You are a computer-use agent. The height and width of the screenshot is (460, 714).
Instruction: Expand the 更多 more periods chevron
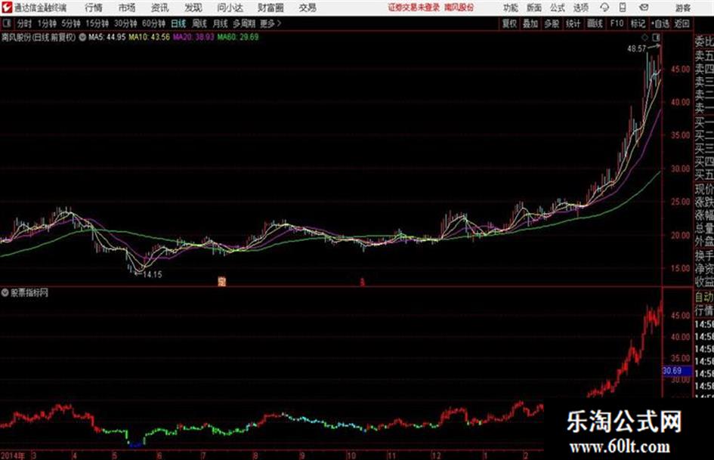(270, 23)
